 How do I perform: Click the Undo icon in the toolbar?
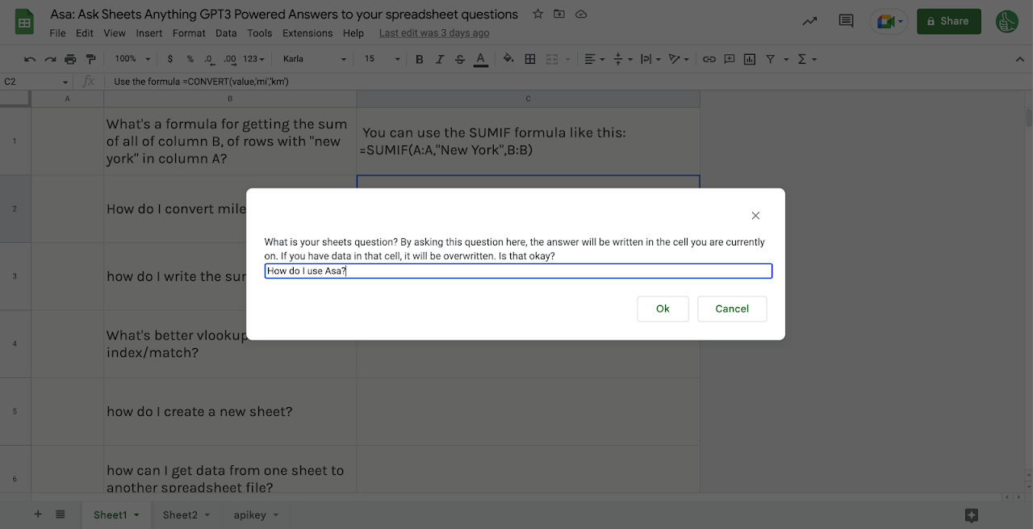tap(30, 59)
